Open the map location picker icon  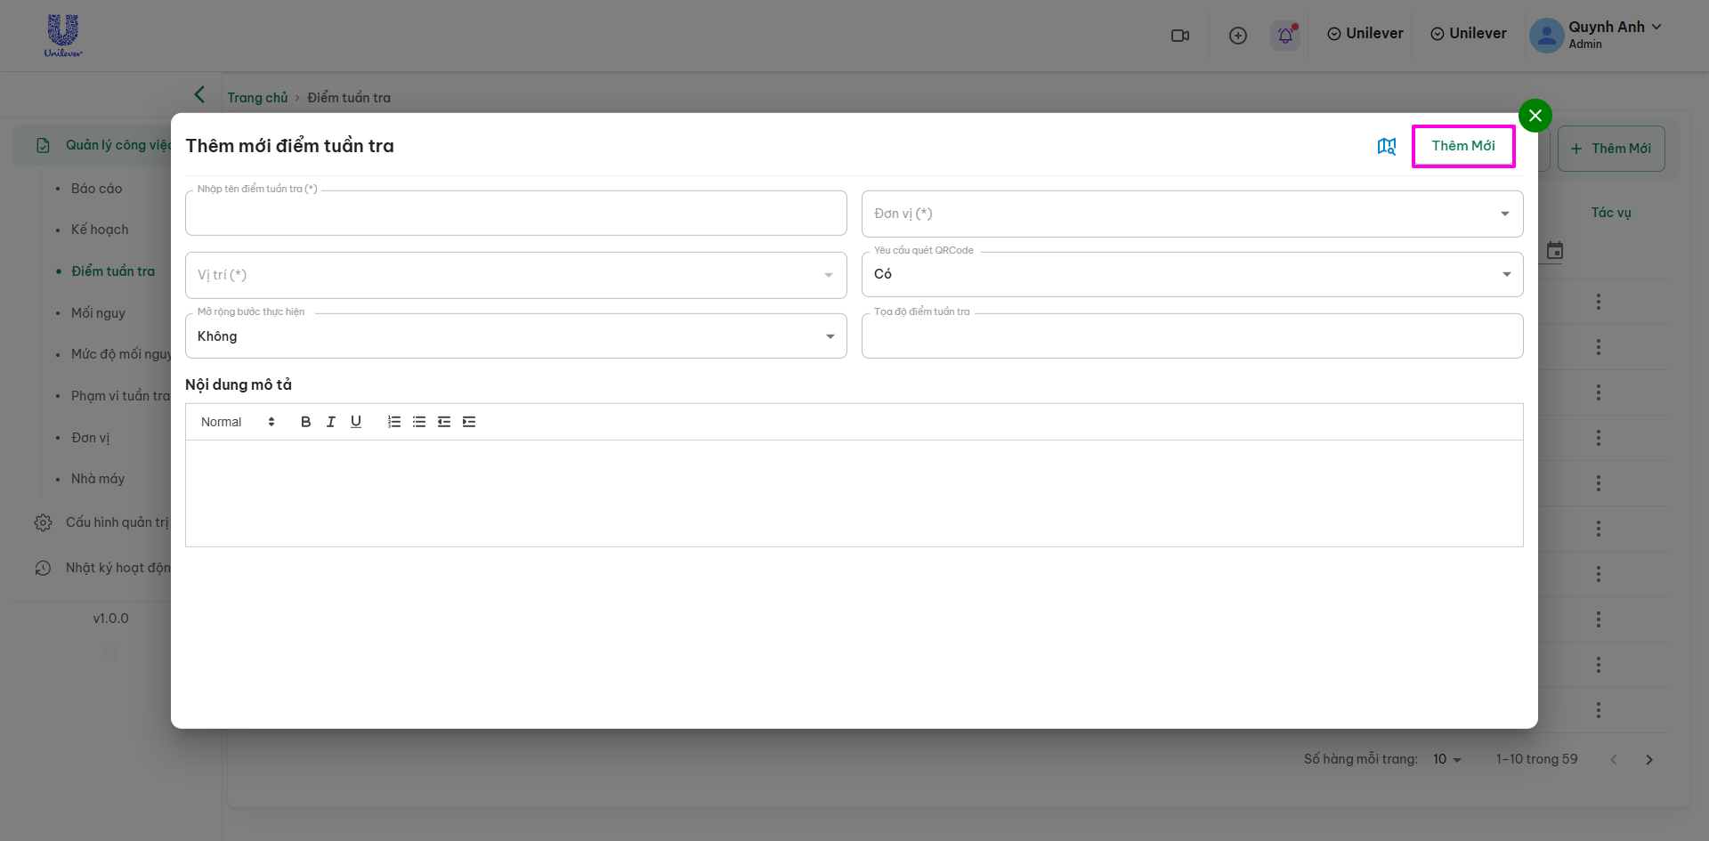tap(1386, 146)
